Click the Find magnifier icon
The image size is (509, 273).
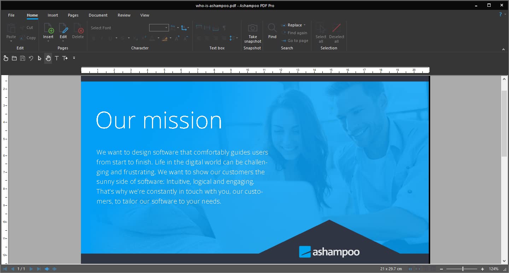(272, 28)
